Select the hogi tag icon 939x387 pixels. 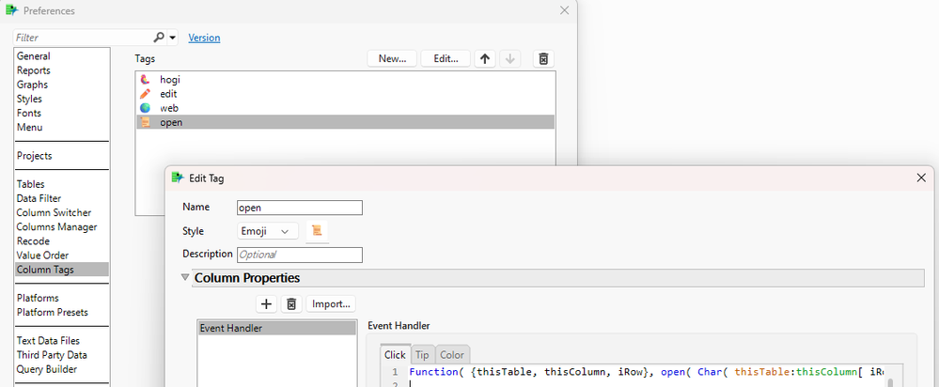point(145,79)
